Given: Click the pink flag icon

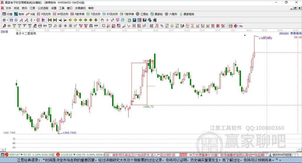Looking at the screenshot, I should 43,20.
